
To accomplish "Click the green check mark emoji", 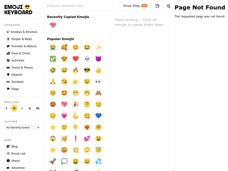I will click(x=53, y=59).
